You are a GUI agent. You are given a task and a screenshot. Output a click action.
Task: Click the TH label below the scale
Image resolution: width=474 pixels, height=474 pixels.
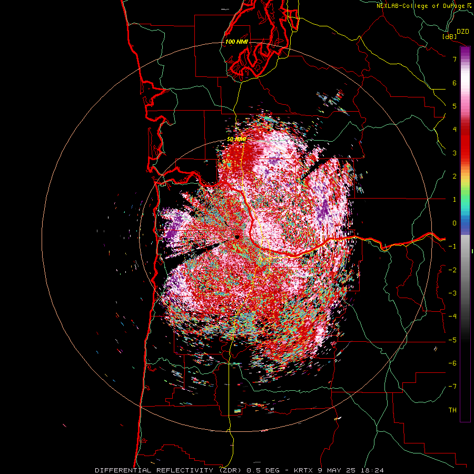(x=452, y=410)
